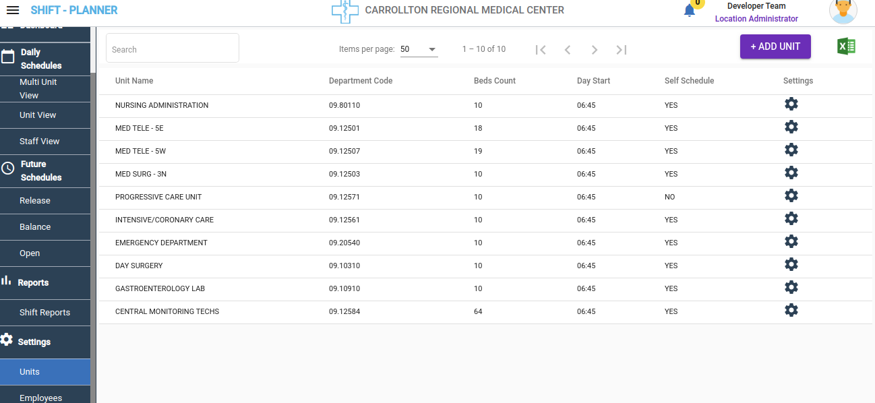Open the Items per page dropdown
This screenshot has width=875, height=403.
[419, 49]
